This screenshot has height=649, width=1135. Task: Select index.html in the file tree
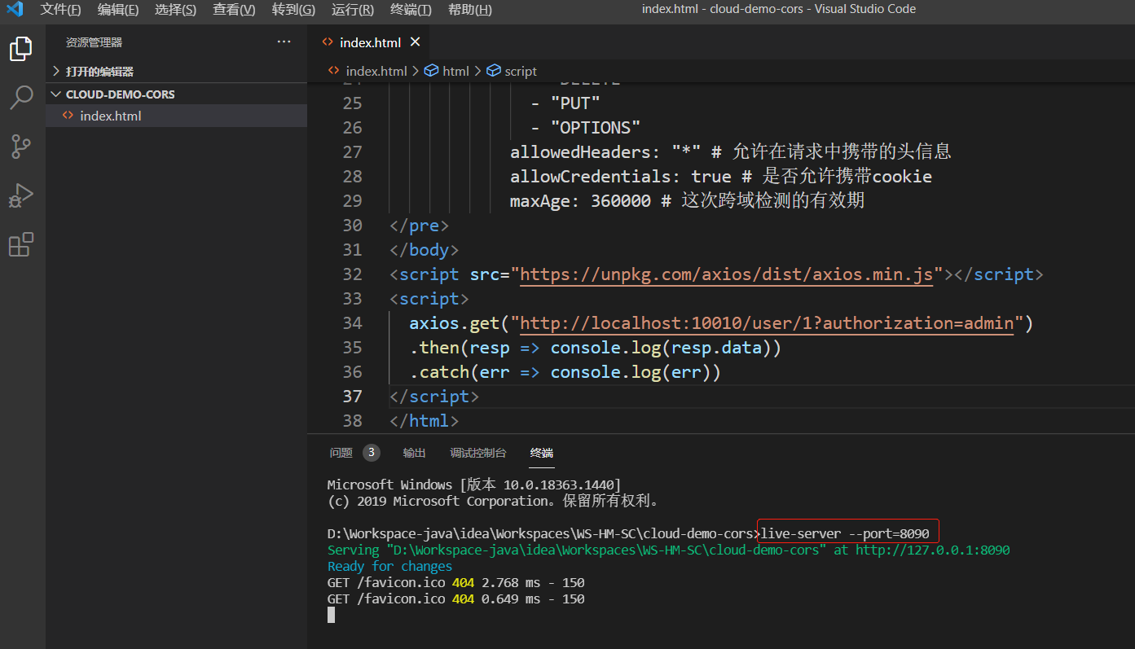click(x=110, y=116)
